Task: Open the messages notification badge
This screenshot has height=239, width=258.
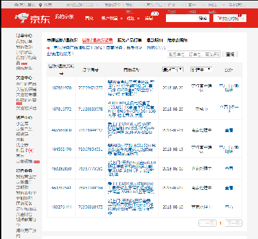Action: (x=155, y=14)
